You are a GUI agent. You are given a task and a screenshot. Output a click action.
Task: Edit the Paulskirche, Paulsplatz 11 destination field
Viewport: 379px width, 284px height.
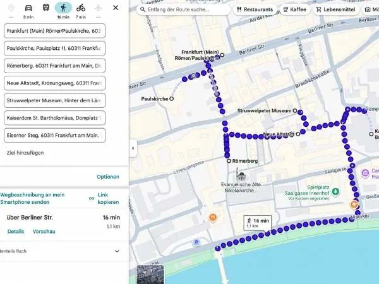point(54,49)
